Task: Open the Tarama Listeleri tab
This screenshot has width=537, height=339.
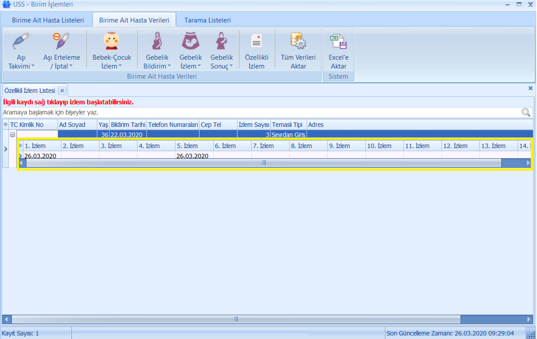Action: (x=207, y=20)
